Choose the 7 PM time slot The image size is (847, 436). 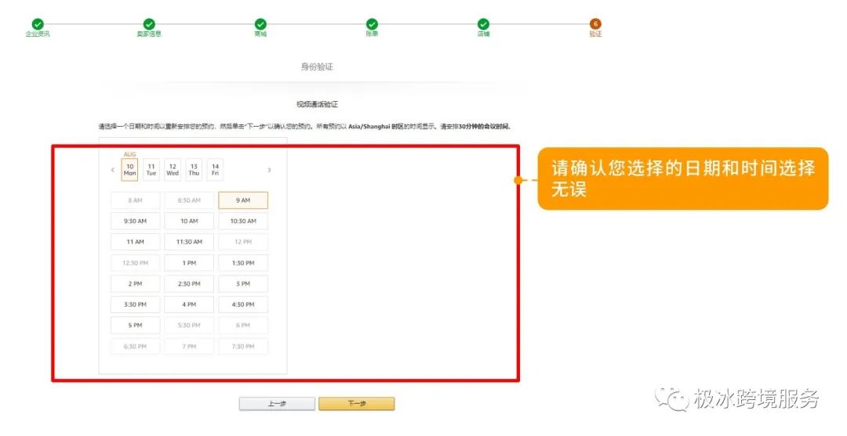(189, 347)
